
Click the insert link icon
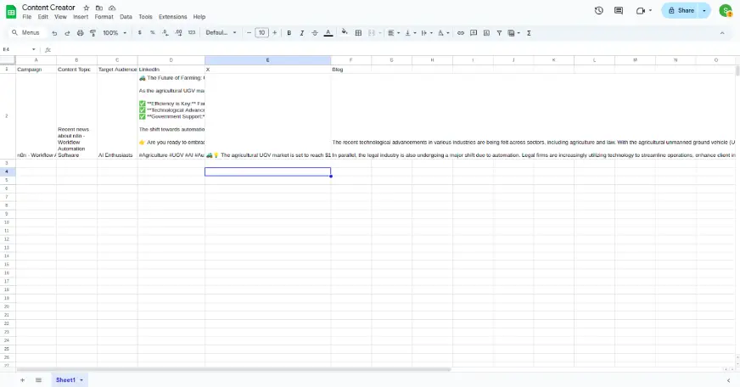461,33
